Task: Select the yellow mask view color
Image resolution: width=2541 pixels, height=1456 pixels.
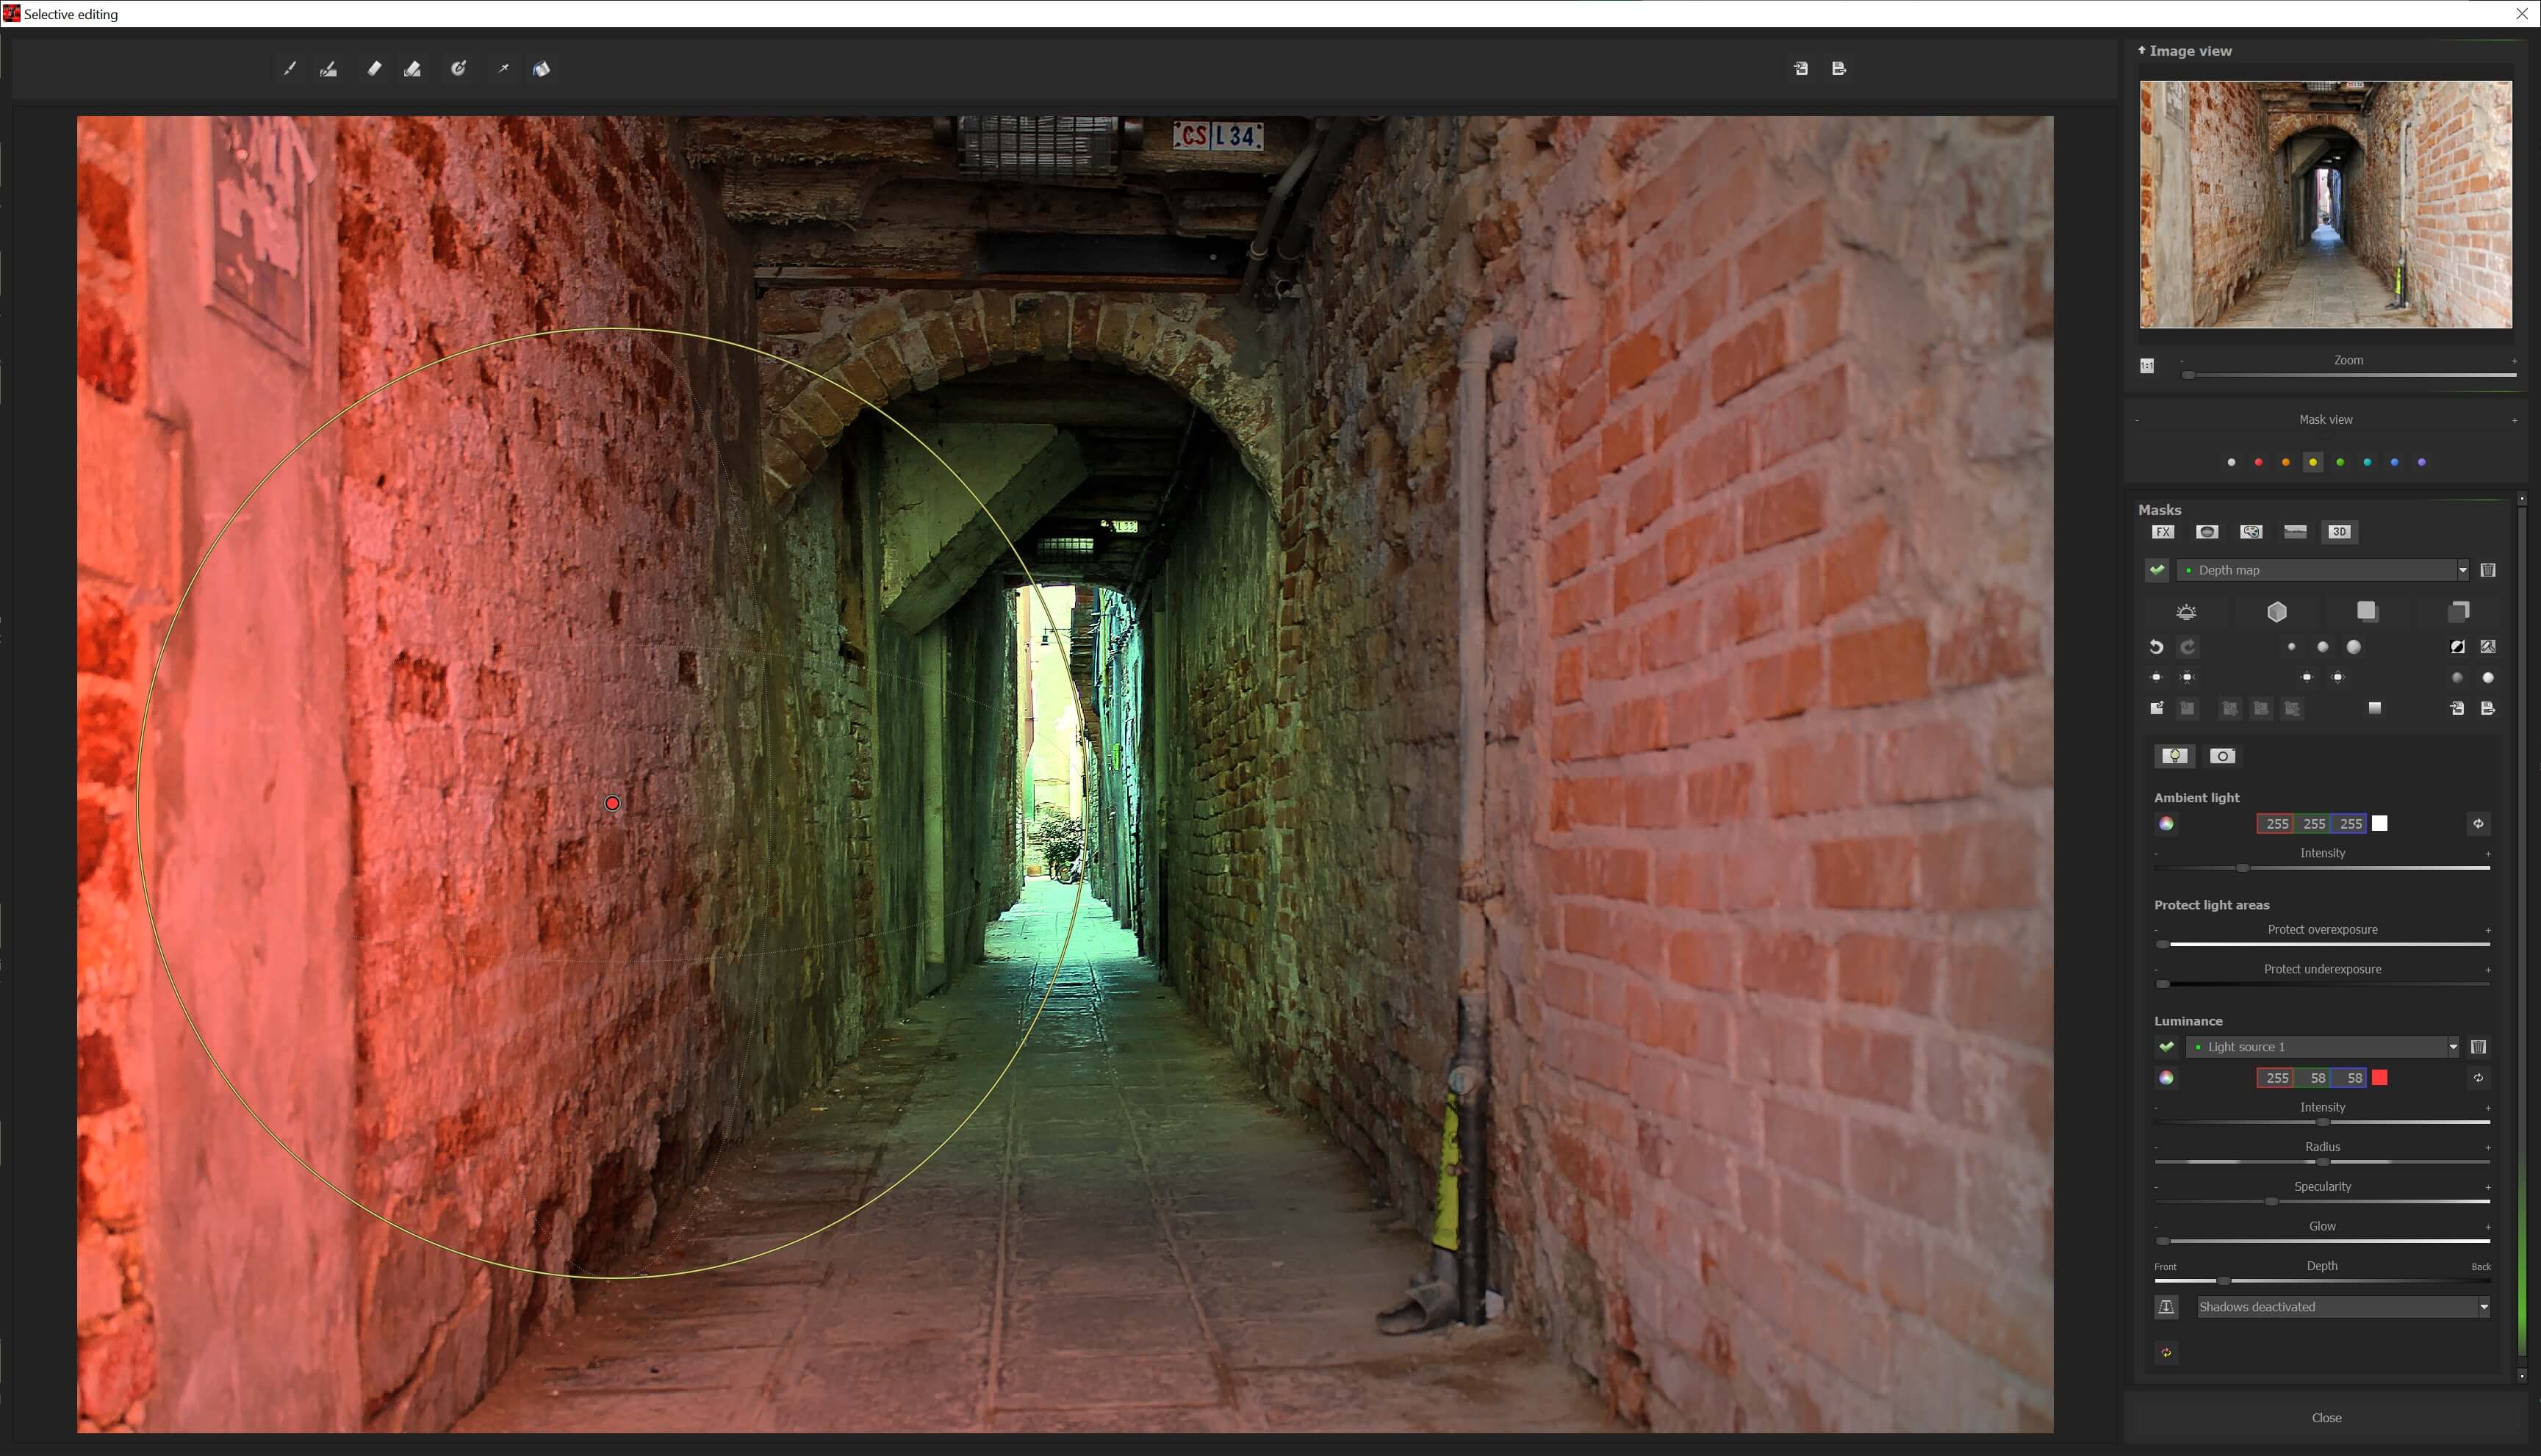Action: (x=2312, y=461)
